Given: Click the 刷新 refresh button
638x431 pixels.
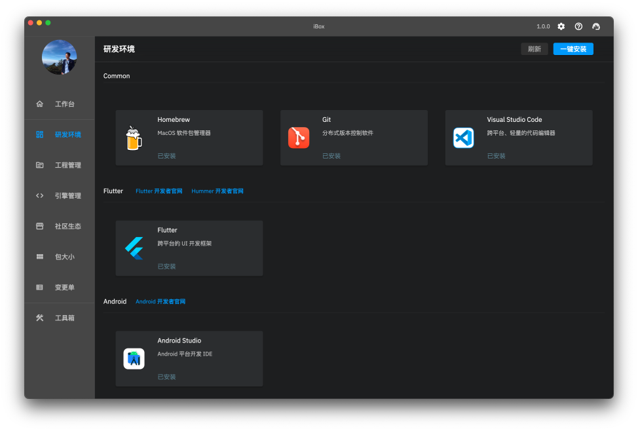Looking at the screenshot, I should click(x=535, y=49).
